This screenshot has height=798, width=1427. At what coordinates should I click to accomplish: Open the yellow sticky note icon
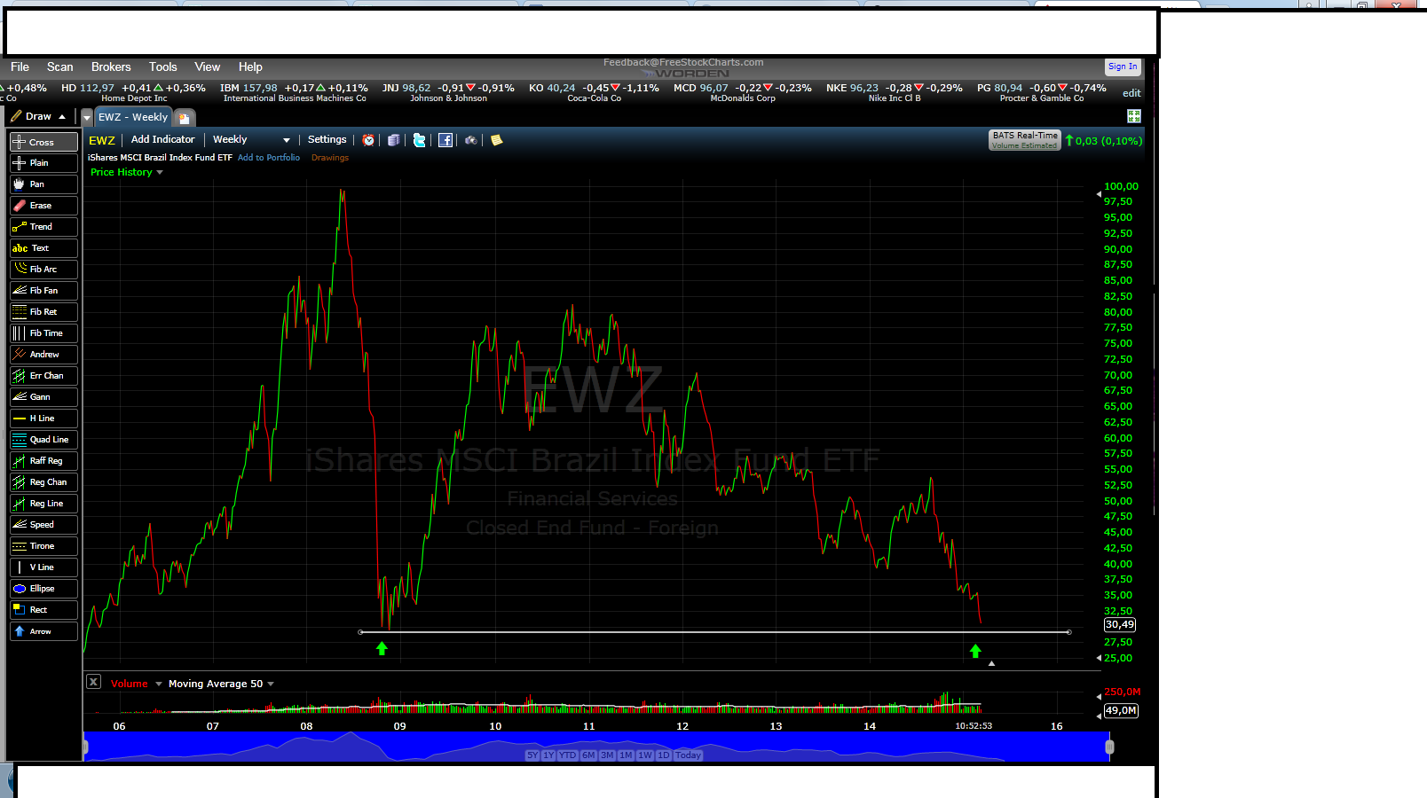pyautogui.click(x=497, y=140)
